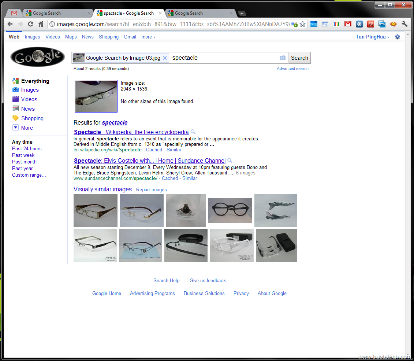414x361 pixels.
Task: Open the Spectacle Wikipedia result link
Action: 131,132
